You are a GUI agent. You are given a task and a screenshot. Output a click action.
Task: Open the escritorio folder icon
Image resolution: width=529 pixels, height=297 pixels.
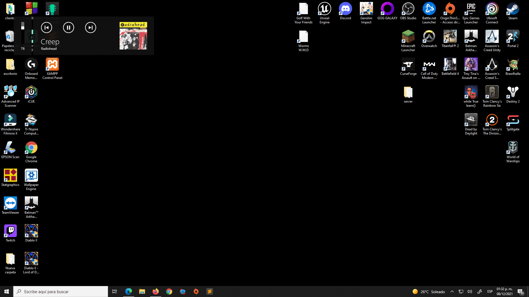pos(10,67)
